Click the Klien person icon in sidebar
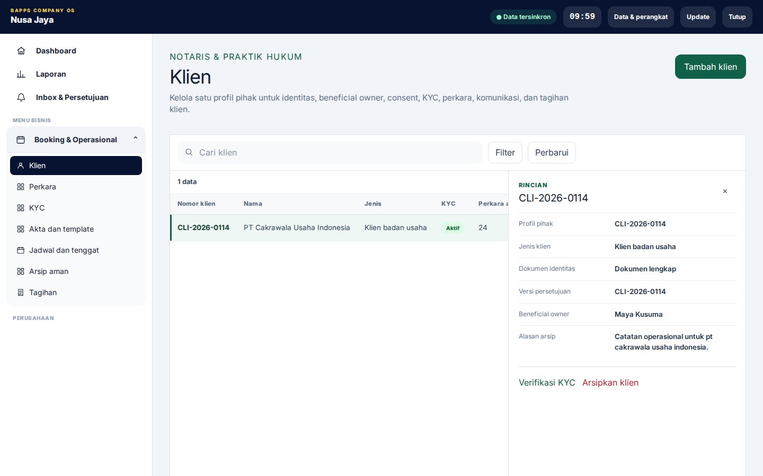The image size is (763, 476). 21,166
